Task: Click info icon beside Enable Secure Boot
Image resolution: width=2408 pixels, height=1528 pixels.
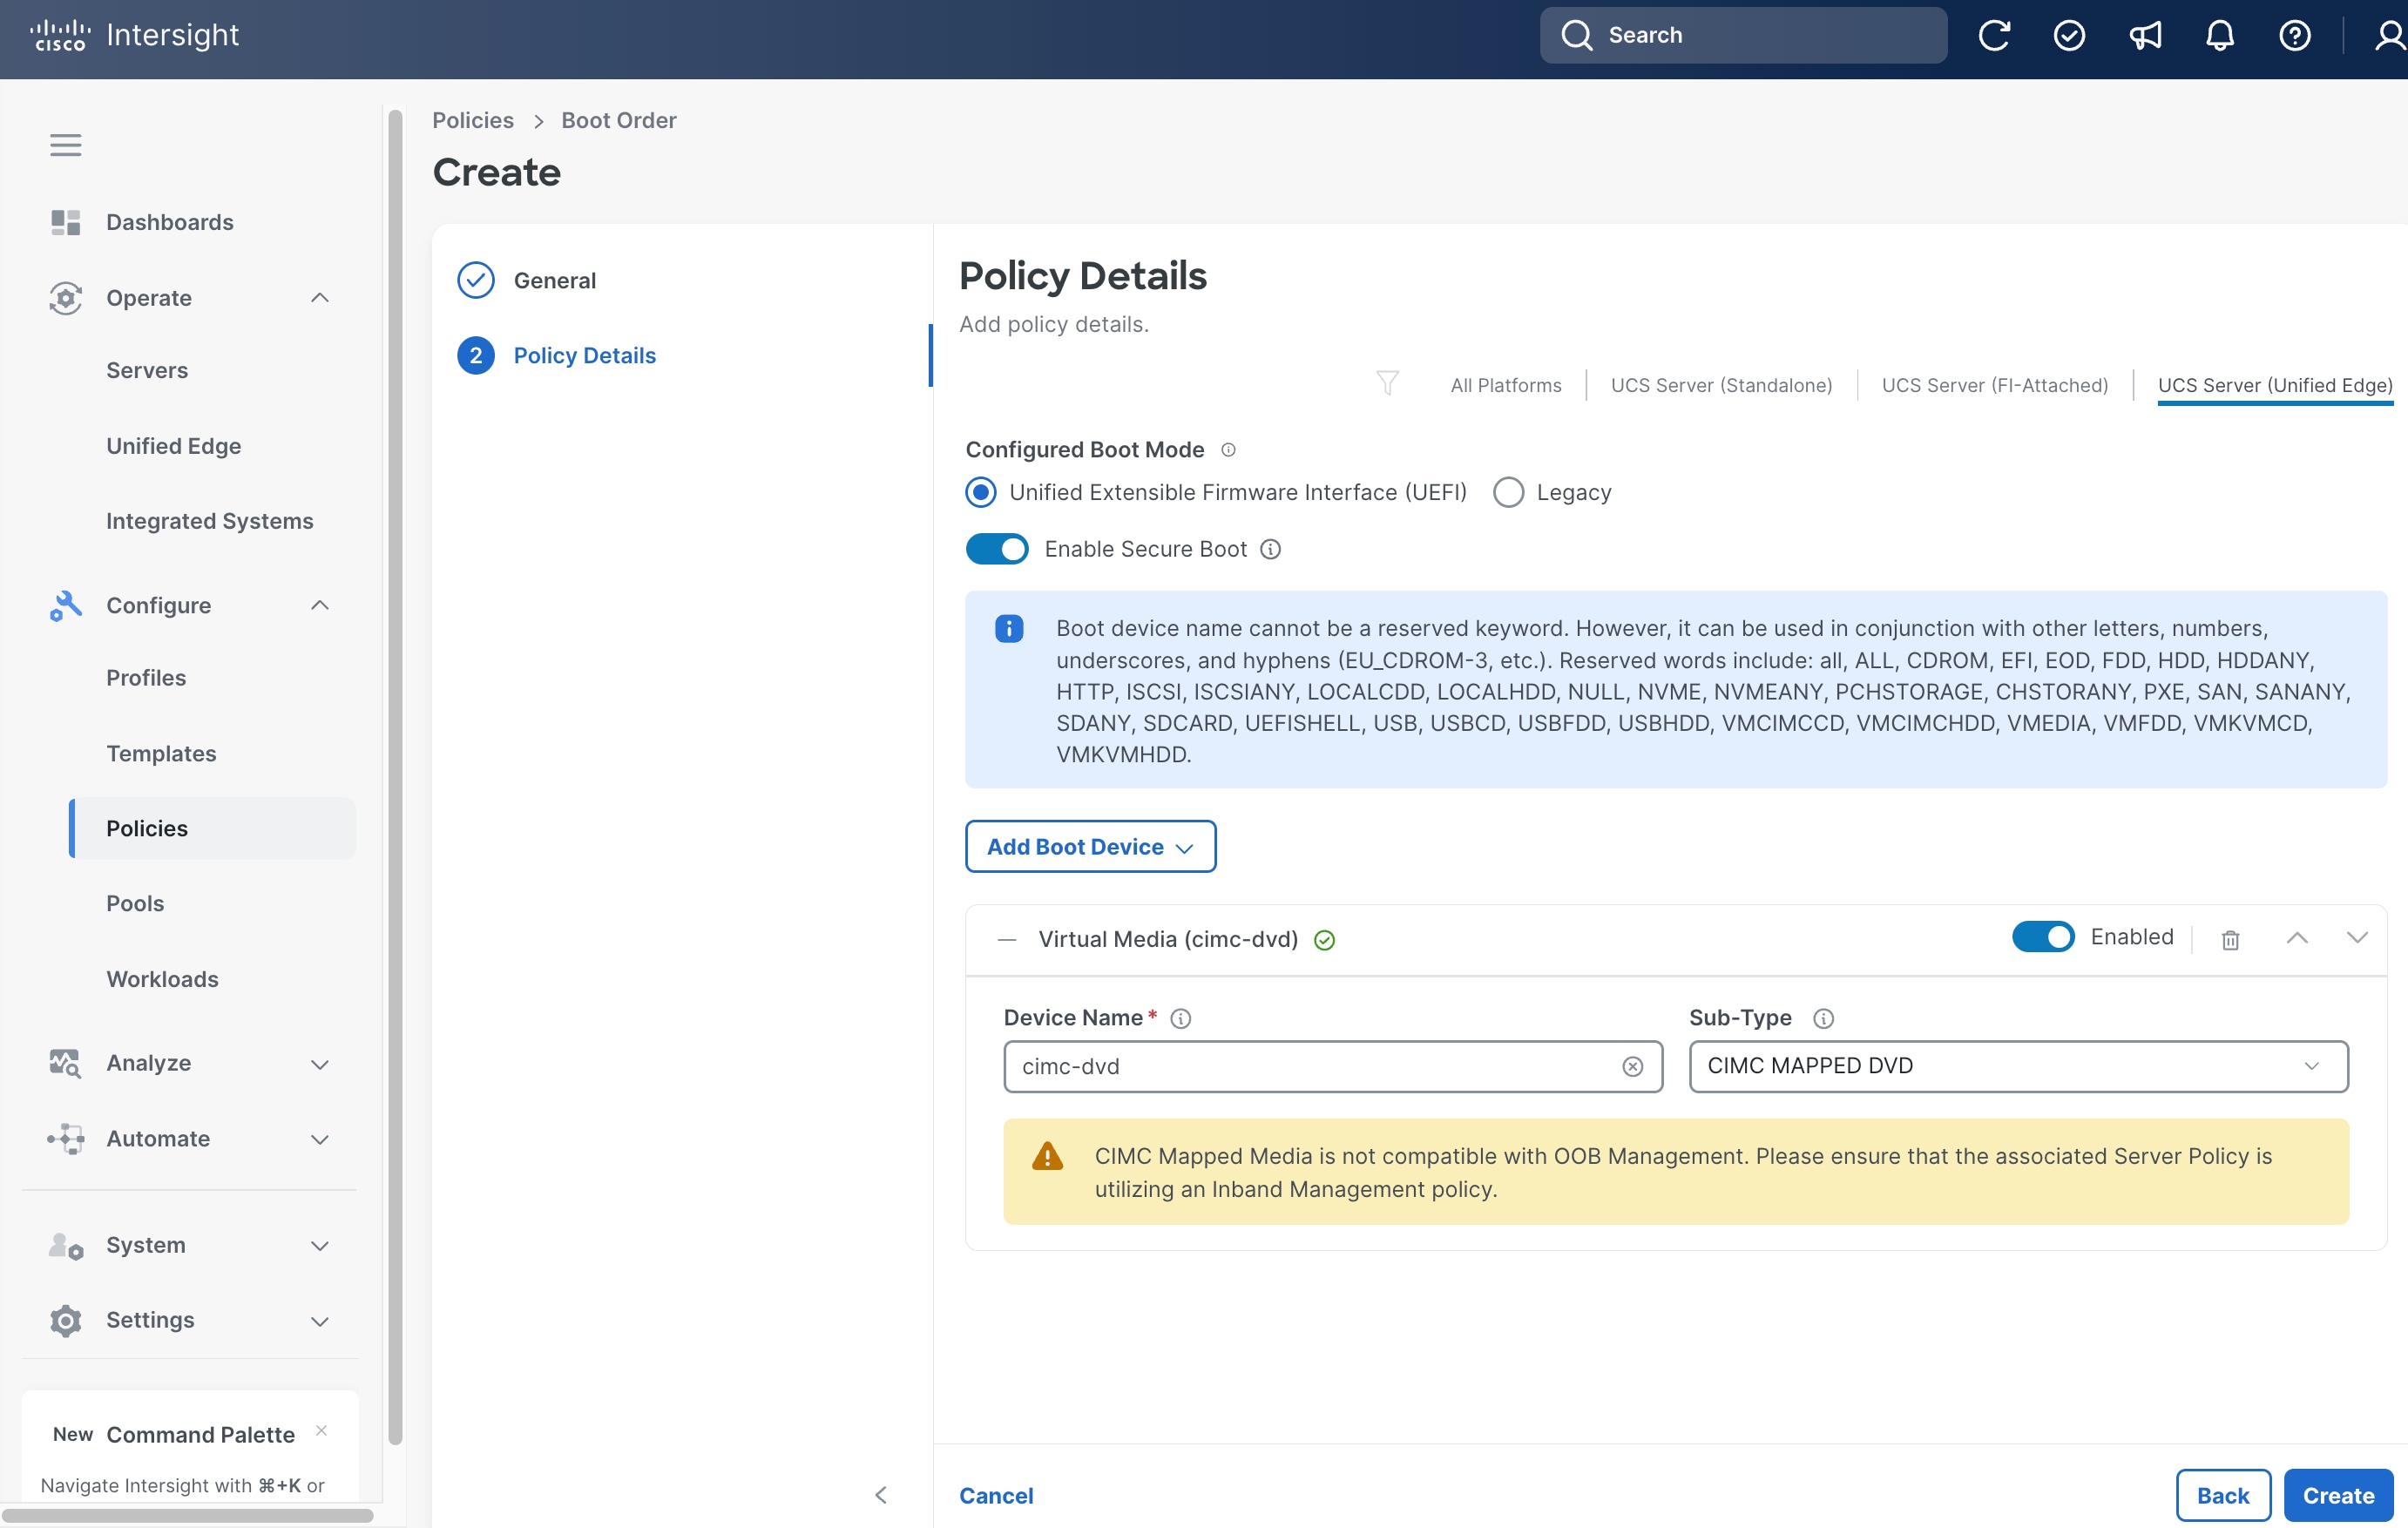Action: point(1270,549)
